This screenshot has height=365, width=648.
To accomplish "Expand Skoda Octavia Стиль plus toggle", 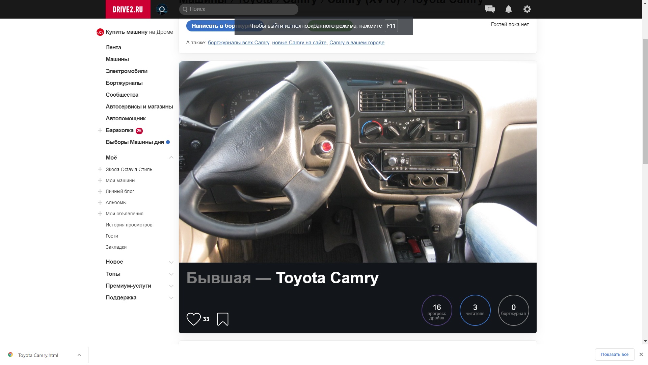I will 100,169.
